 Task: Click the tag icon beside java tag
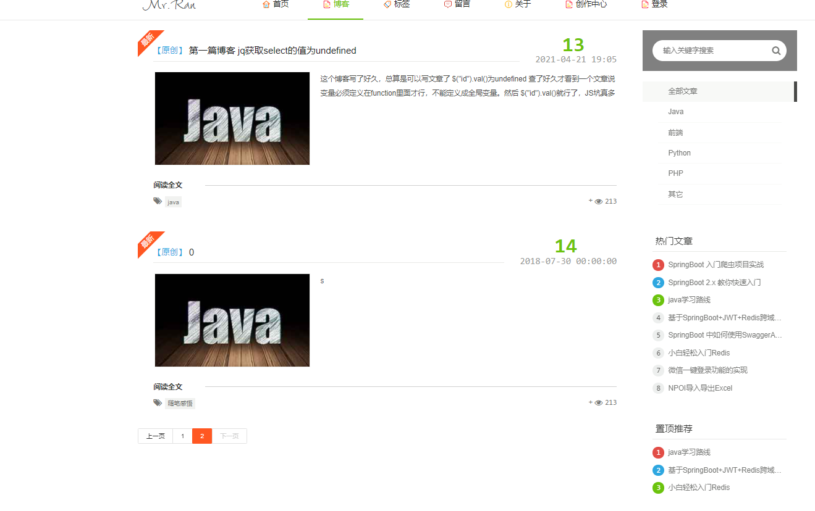click(158, 201)
